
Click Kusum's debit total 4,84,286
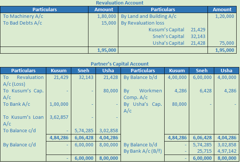(59, 137)
